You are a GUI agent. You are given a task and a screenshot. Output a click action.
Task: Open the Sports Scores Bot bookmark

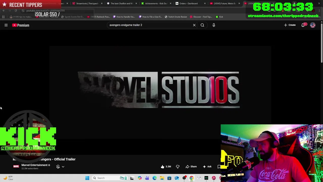[72, 17]
